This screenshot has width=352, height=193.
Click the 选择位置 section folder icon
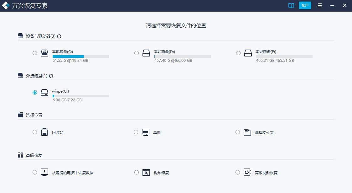point(20,115)
